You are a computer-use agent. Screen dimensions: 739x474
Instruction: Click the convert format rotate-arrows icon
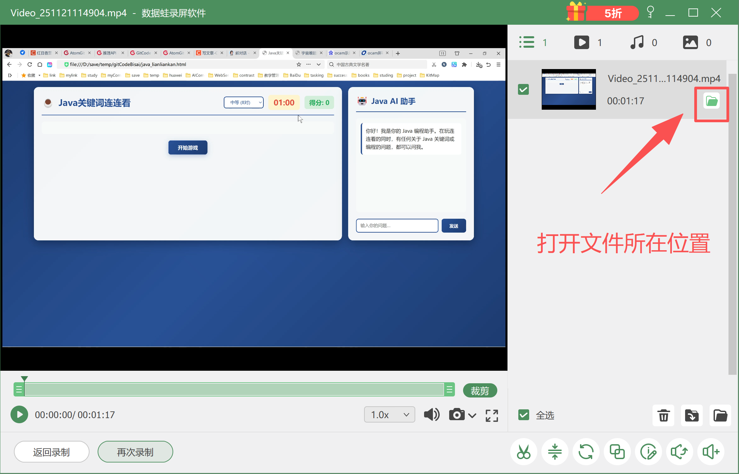click(x=586, y=452)
